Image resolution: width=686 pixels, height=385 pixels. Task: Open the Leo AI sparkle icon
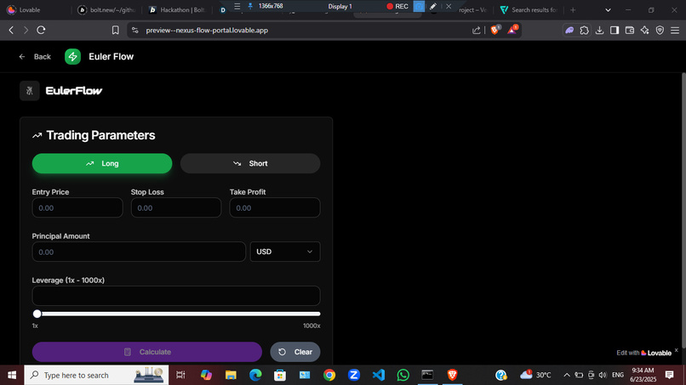tap(644, 30)
